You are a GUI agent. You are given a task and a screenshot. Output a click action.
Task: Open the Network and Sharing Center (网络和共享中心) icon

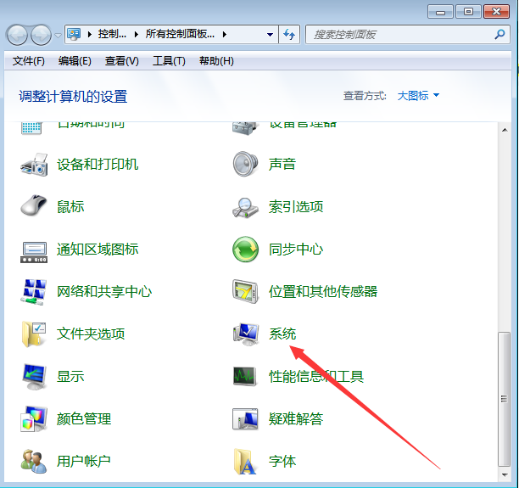click(x=34, y=292)
